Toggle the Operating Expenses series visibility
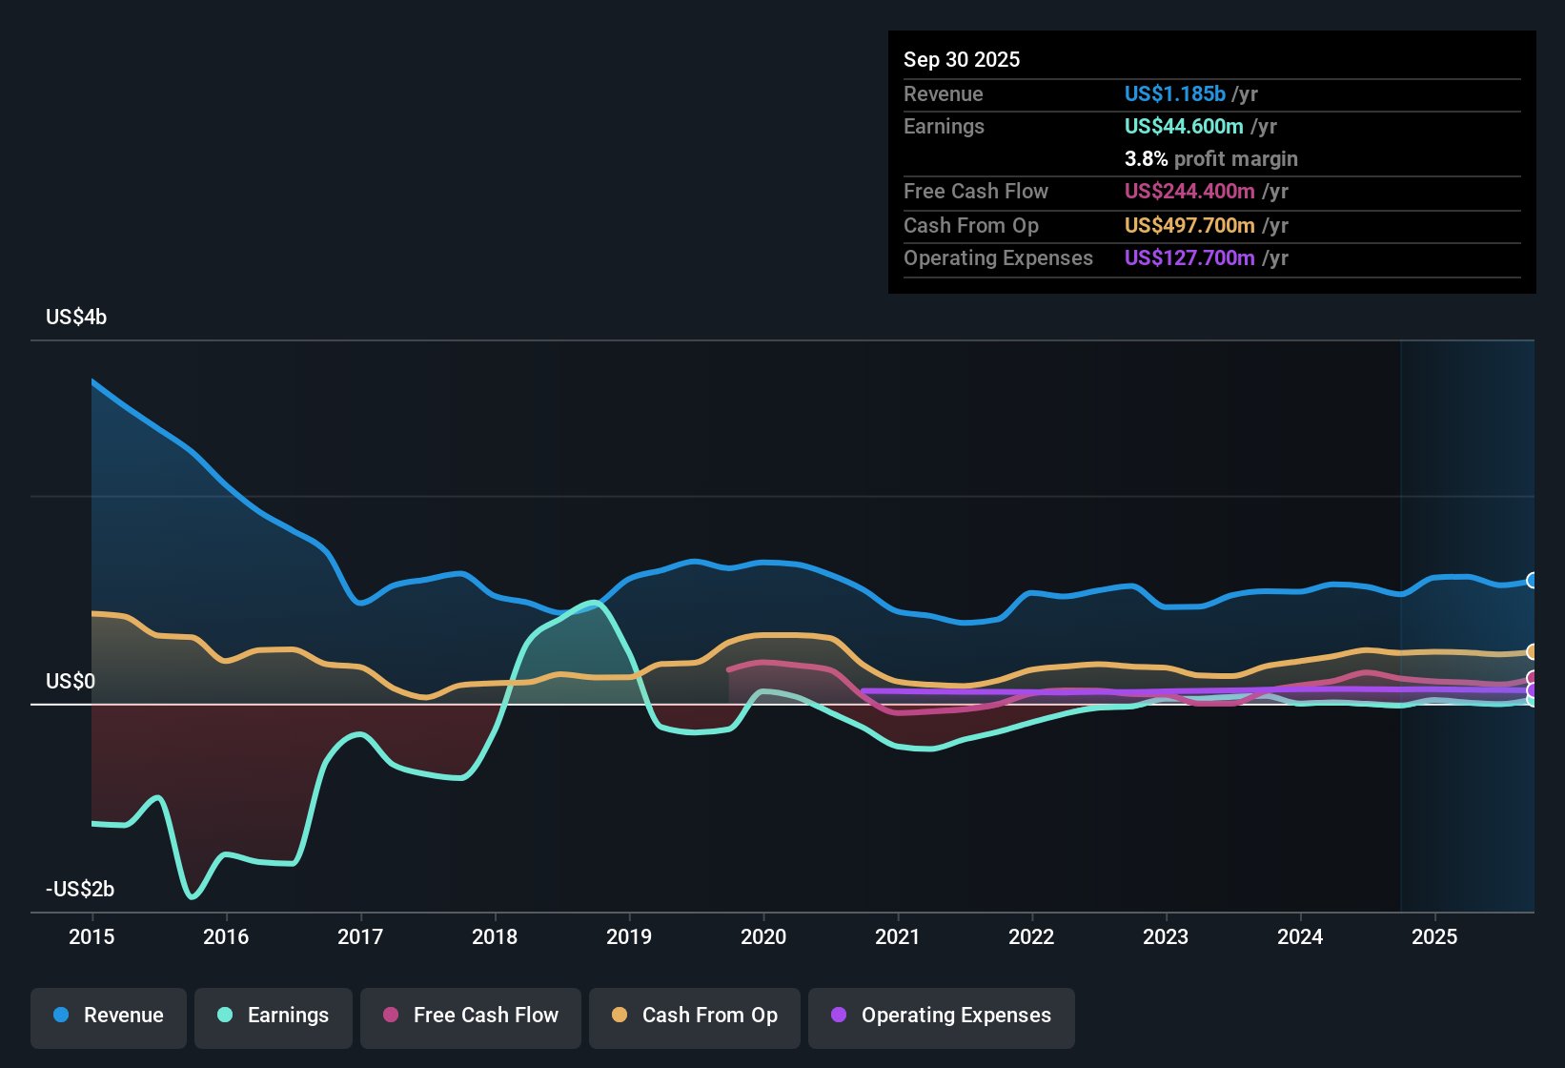 pos(941,1016)
